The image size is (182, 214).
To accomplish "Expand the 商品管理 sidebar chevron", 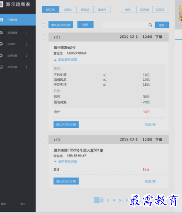I will (27, 33).
